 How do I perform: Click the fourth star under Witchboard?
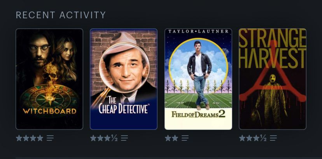[x=40, y=138]
